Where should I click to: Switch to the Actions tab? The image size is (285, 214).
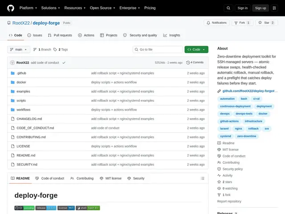pos(86,35)
